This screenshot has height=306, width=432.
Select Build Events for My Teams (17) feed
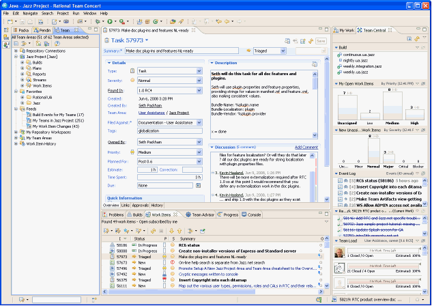point(58,115)
